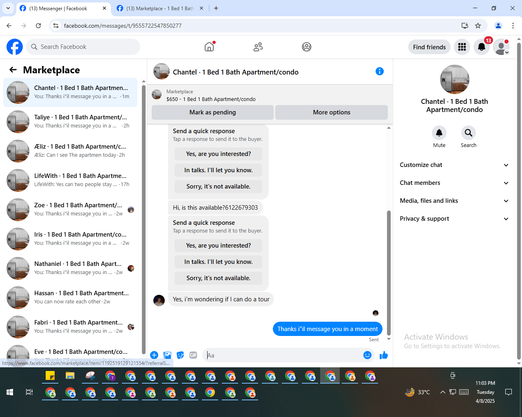
Task: Open Æliz conversation in list
Action: tap(71, 151)
